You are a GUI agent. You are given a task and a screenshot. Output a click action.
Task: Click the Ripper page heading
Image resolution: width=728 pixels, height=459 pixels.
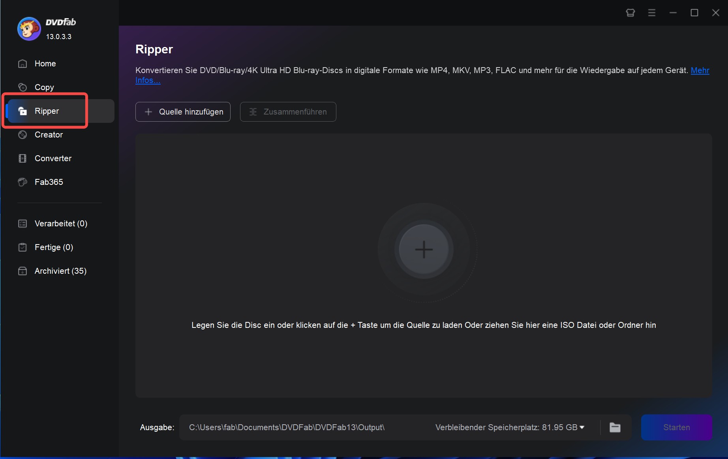pos(154,49)
